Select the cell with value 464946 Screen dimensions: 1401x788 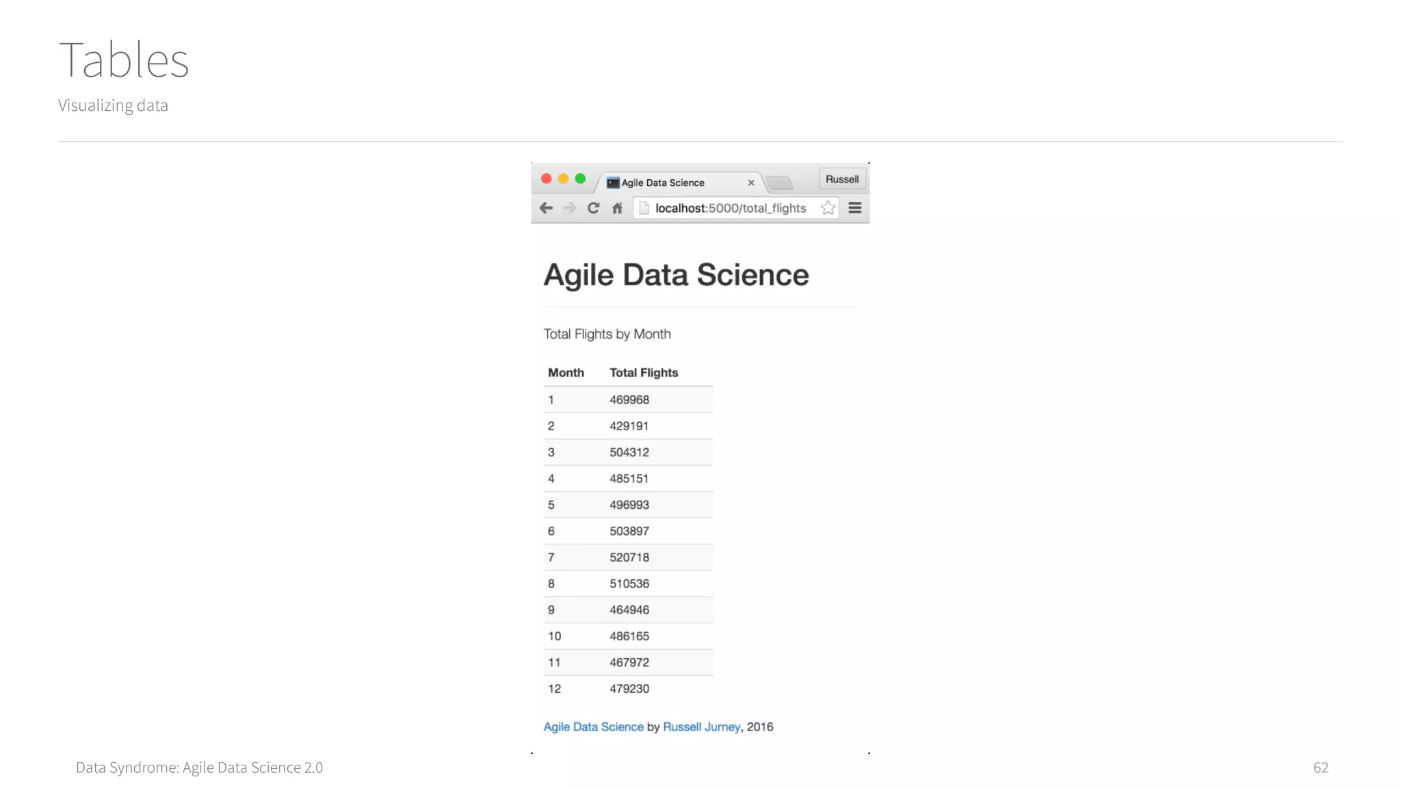click(x=629, y=610)
